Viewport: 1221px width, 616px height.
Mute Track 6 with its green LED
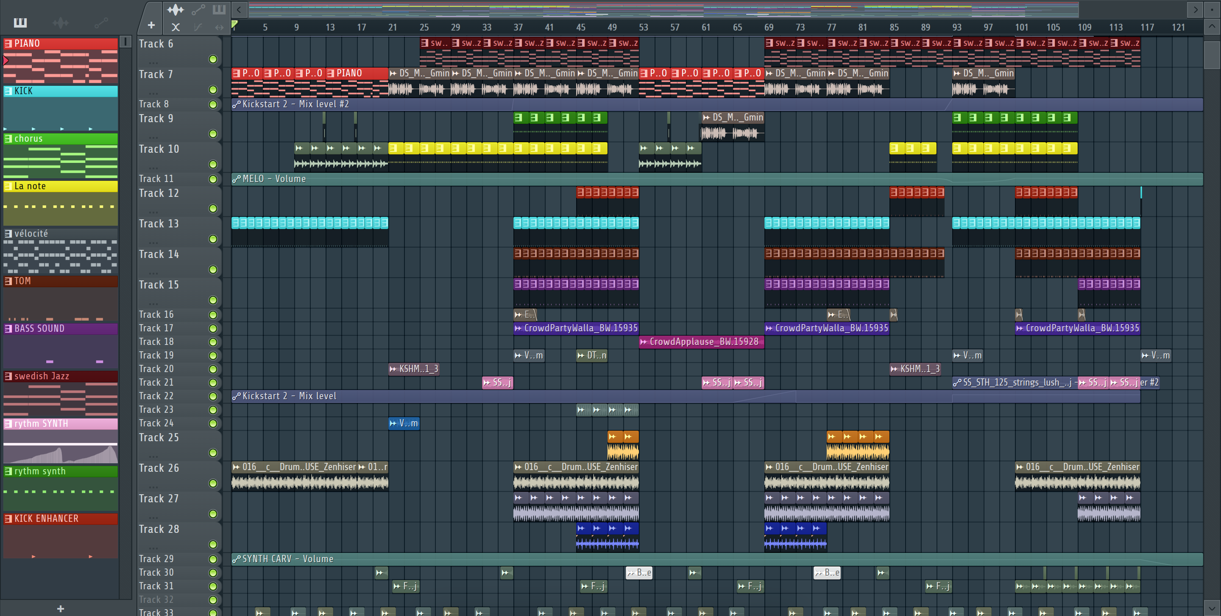(x=213, y=59)
